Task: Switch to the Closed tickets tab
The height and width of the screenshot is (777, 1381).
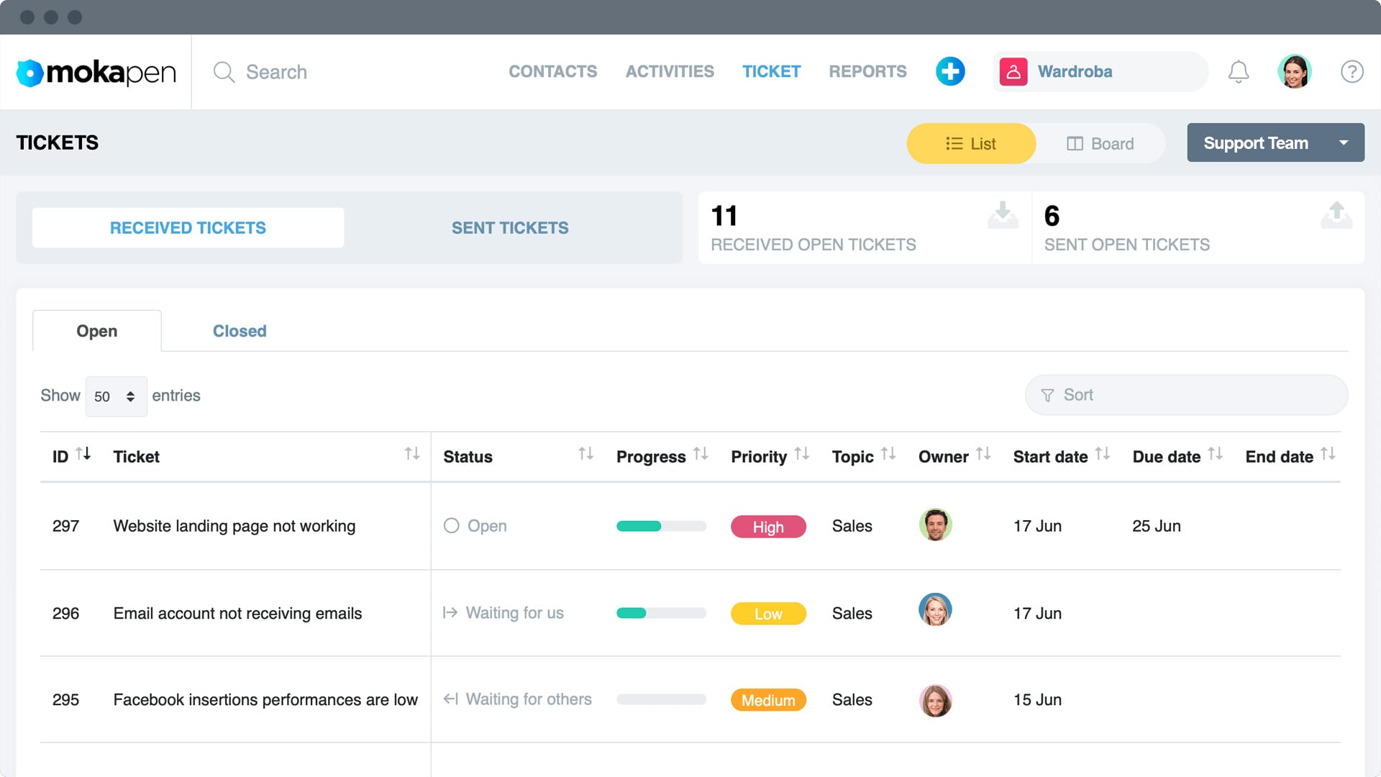Action: (x=239, y=331)
